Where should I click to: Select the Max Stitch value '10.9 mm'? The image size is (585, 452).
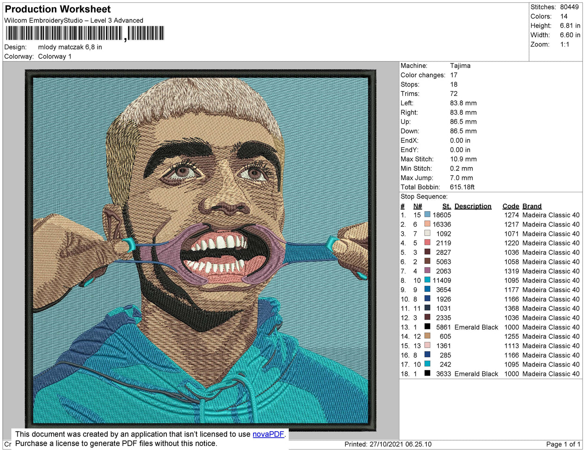[x=464, y=159]
